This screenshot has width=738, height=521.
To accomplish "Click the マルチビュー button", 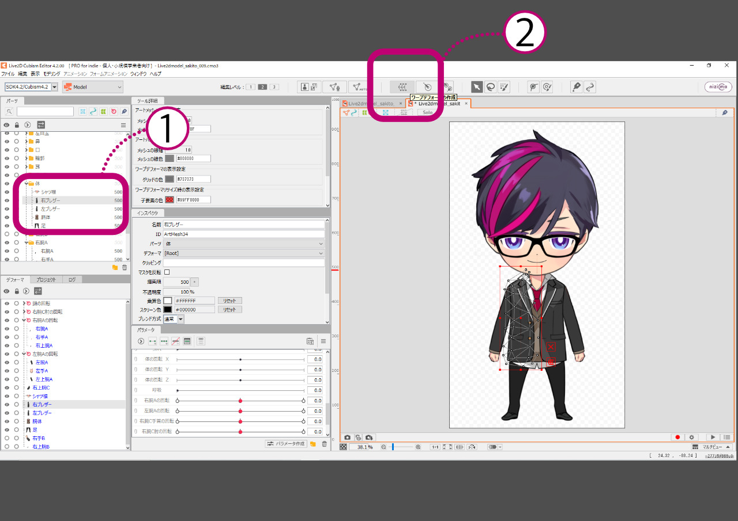I will 713,447.
